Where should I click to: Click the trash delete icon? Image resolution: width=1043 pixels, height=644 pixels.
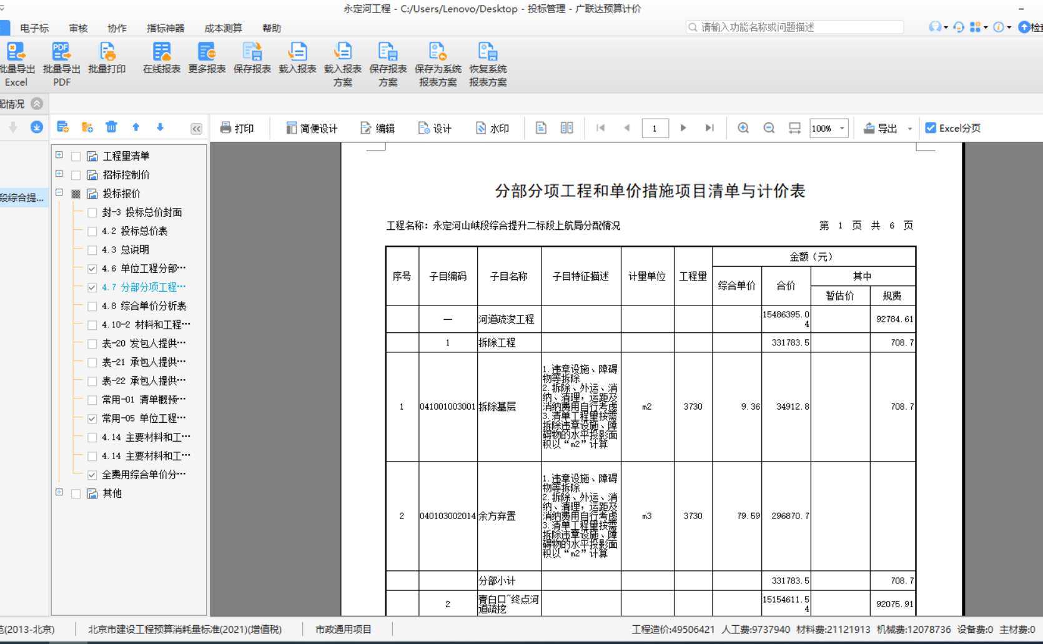(111, 127)
